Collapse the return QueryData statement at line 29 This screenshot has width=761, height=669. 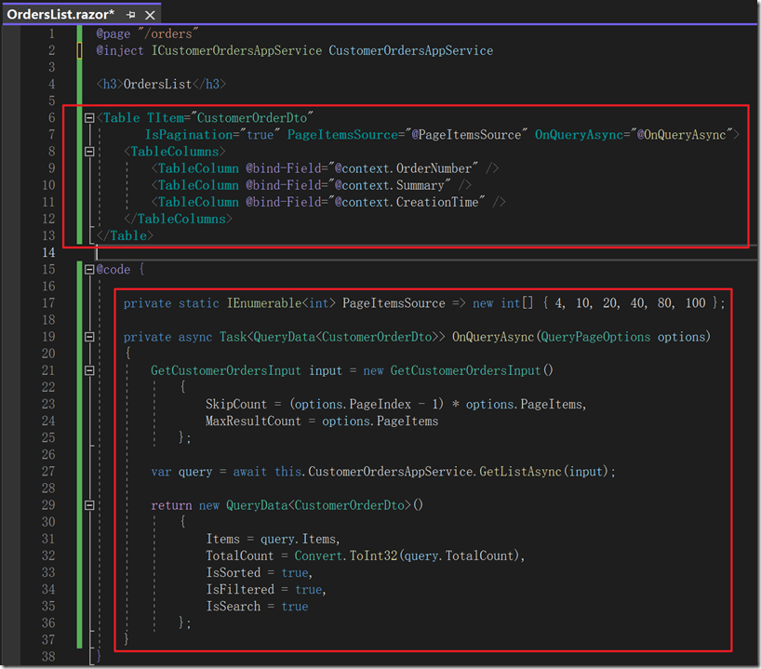(x=89, y=505)
